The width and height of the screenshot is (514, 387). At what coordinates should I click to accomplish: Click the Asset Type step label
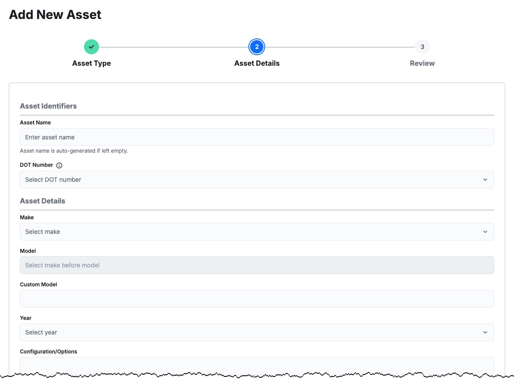click(x=91, y=63)
